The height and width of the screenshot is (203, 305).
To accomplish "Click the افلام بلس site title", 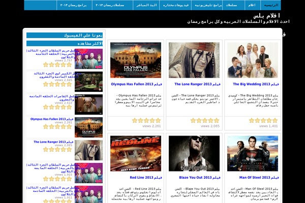I will pyautogui.click(x=266, y=16).
